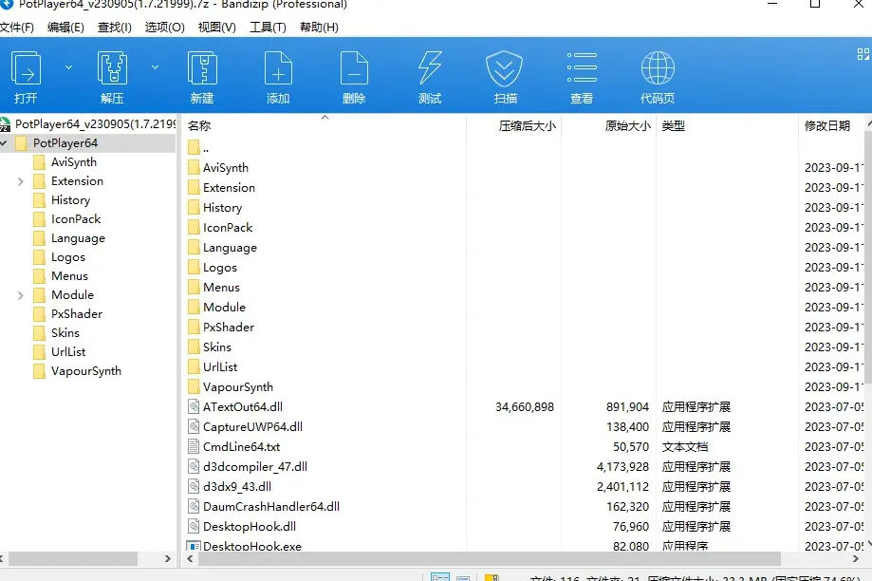Open the 编辑(E) menu
This screenshot has width=872, height=581.
click(65, 28)
